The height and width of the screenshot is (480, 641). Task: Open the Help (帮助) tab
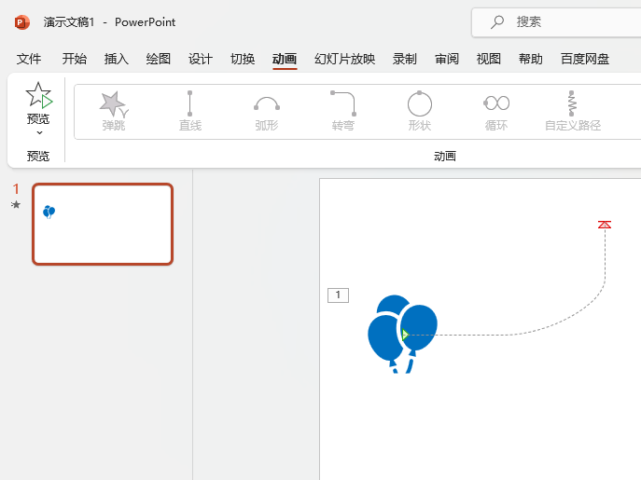pyautogui.click(x=531, y=59)
